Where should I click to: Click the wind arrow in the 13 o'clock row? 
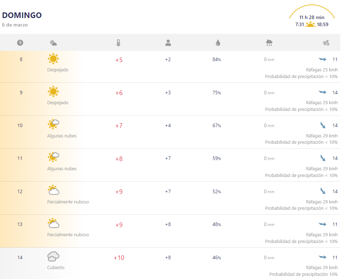tap(322, 224)
